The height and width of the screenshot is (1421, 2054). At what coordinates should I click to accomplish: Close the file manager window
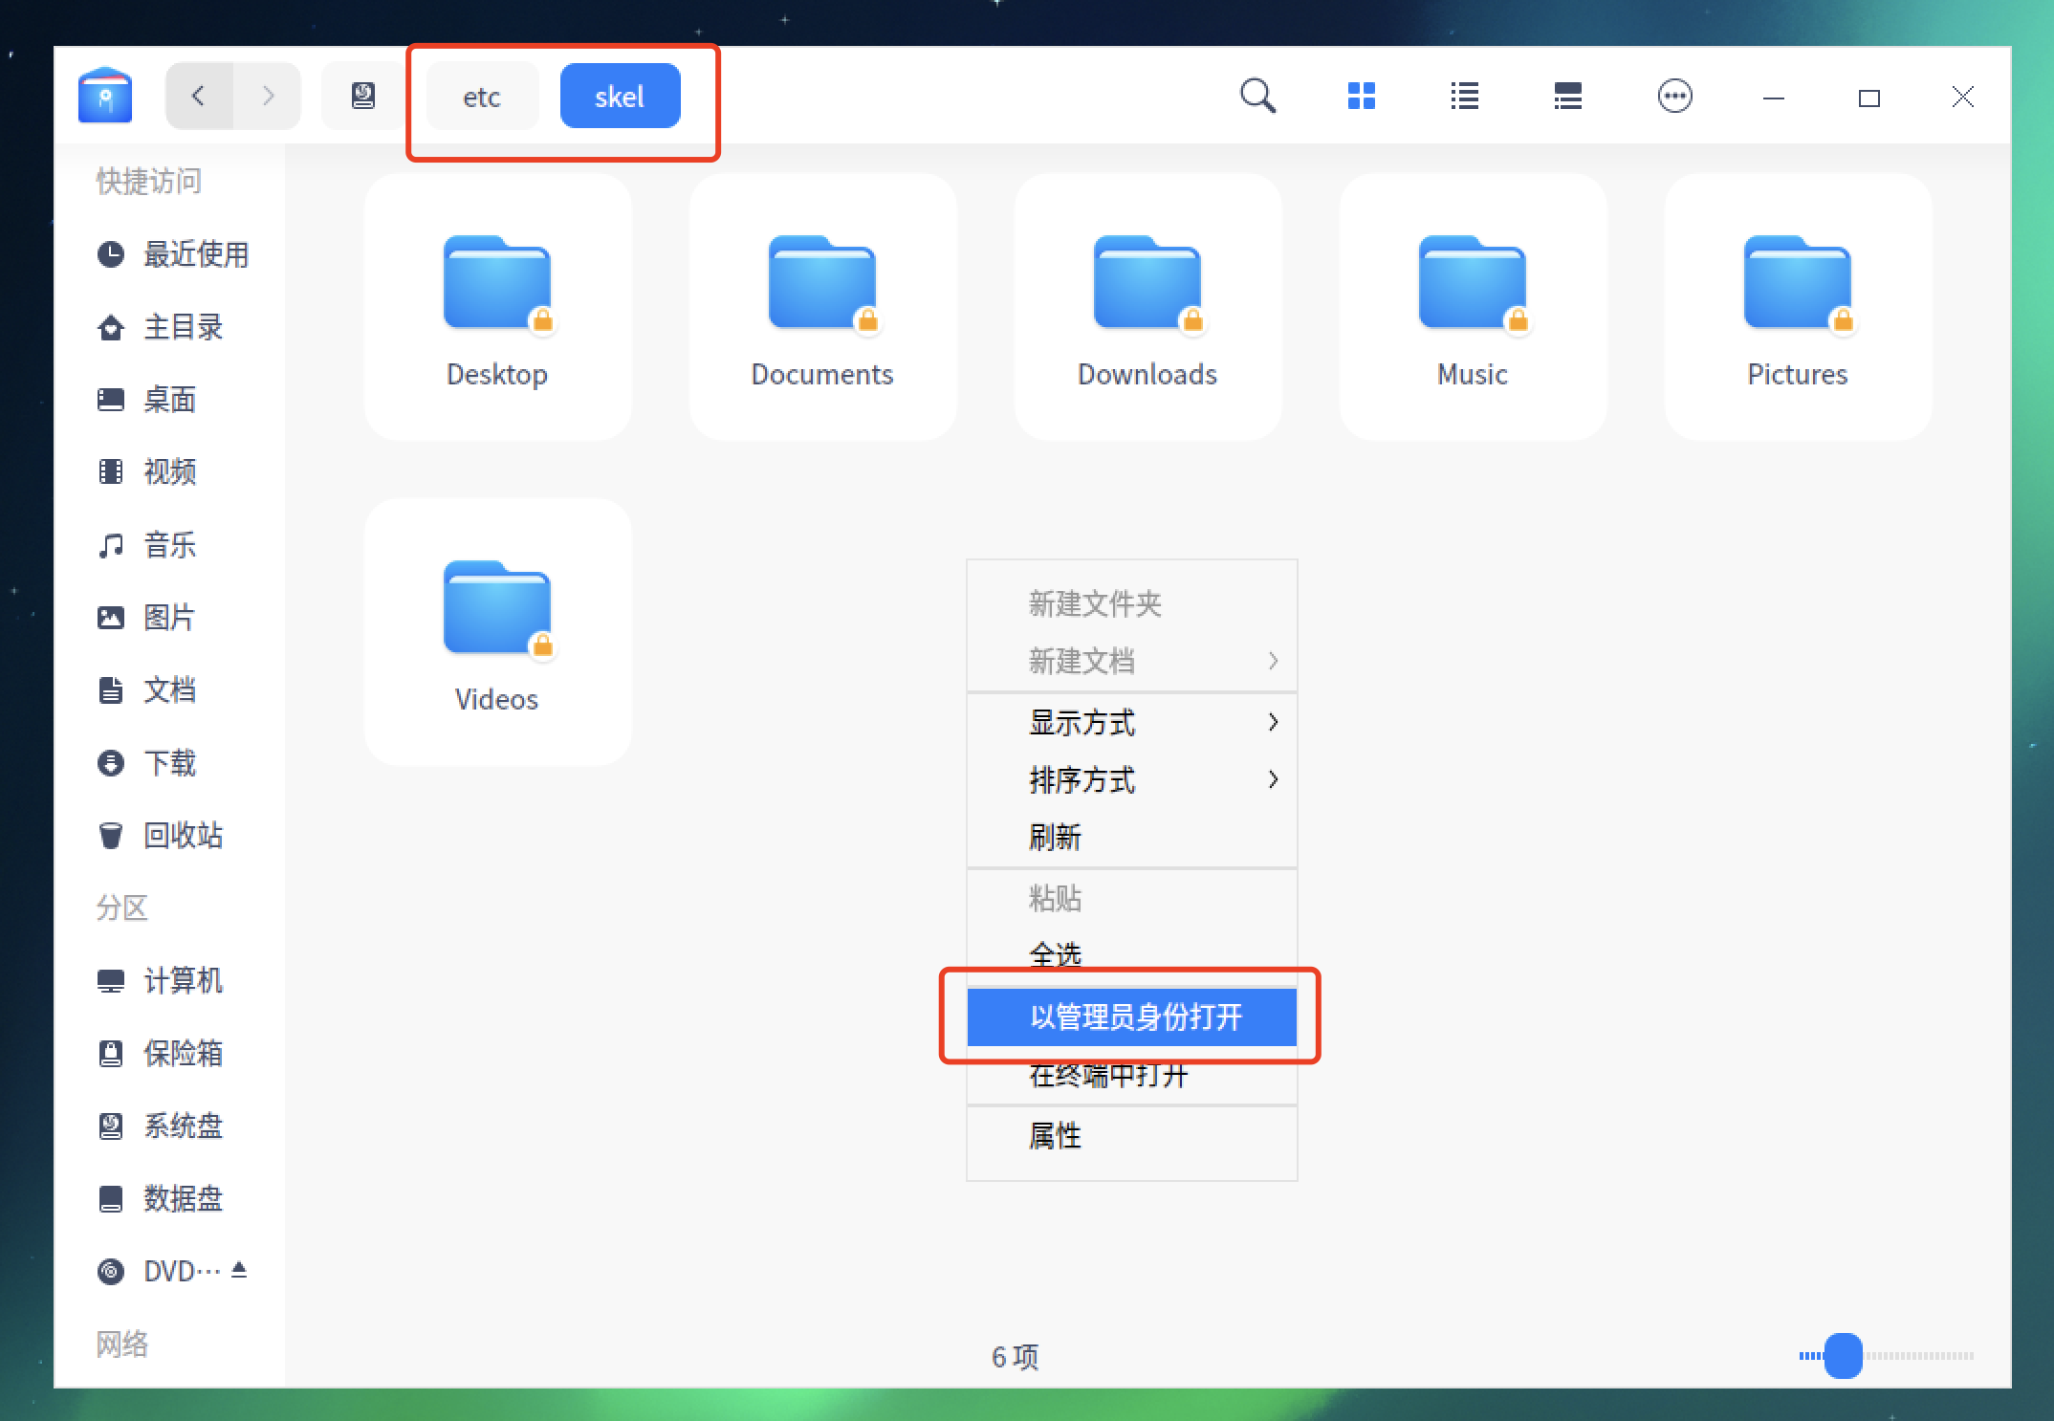click(x=1963, y=97)
